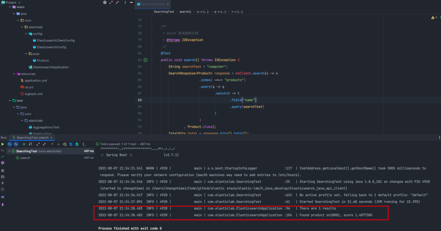
Task: Collapse the test folder
Action: [x=10, y=100]
